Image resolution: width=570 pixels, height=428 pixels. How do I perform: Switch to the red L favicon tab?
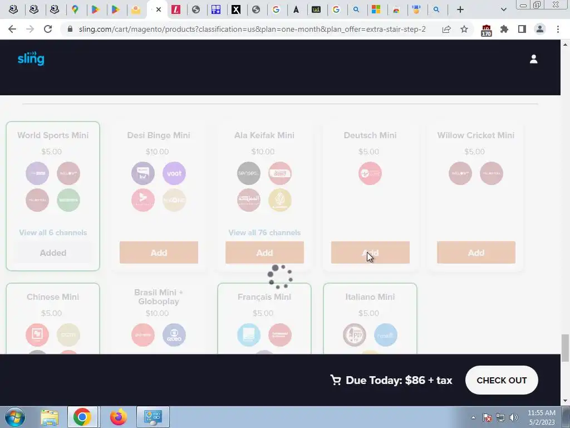click(x=176, y=9)
